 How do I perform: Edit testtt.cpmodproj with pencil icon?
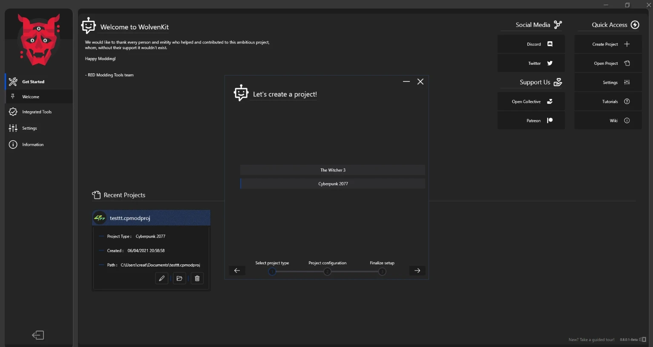coord(162,278)
